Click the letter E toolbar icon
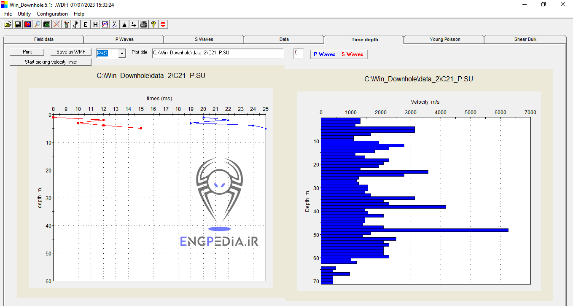The height and width of the screenshot is (306, 573). click(x=86, y=24)
